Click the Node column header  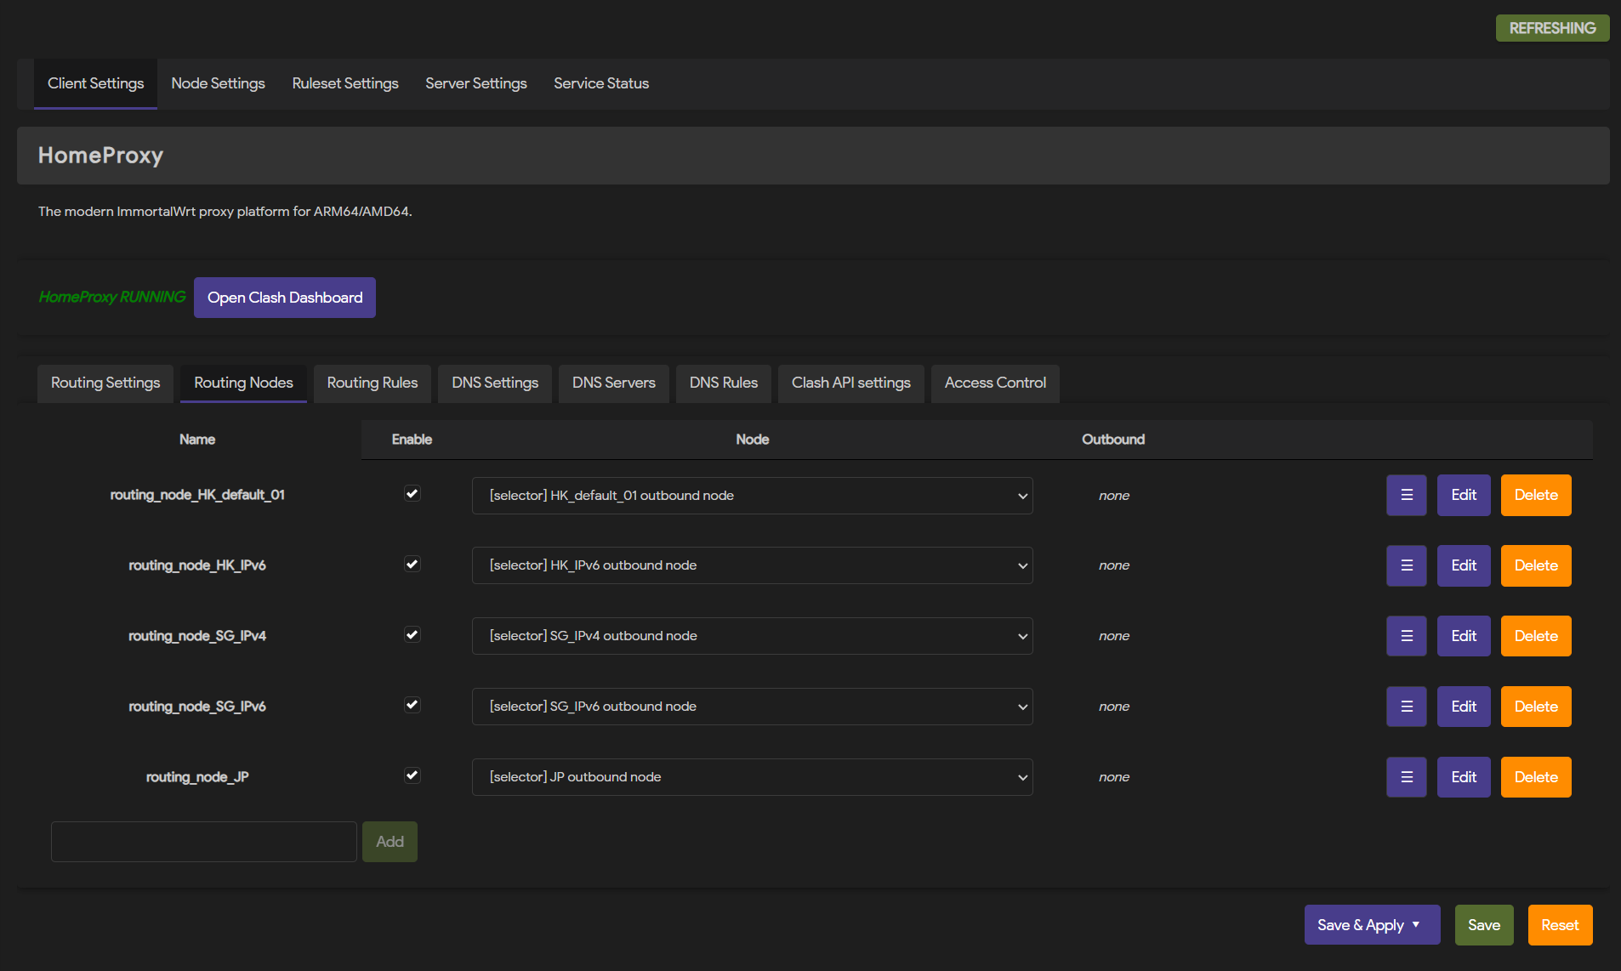click(x=752, y=440)
